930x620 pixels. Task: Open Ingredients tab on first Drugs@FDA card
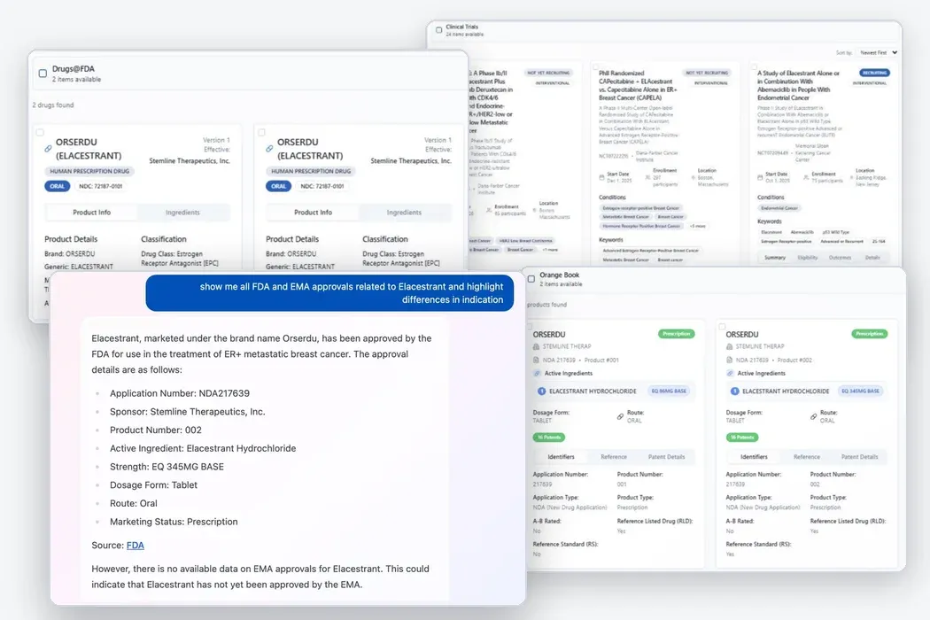pos(182,213)
